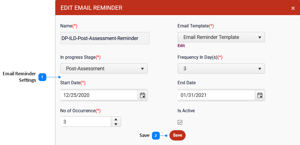Close the Edit Email Reminder dialog
300x145 pixels.
tap(293, 8)
